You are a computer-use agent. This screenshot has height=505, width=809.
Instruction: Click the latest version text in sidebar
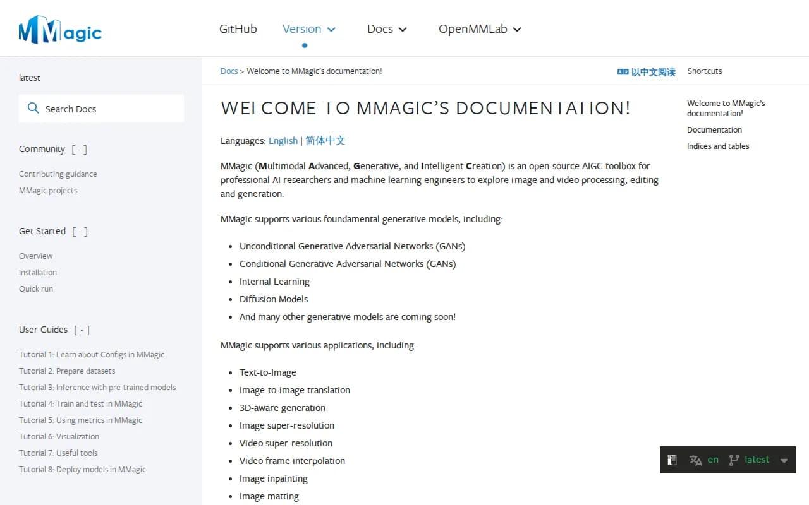(x=30, y=78)
